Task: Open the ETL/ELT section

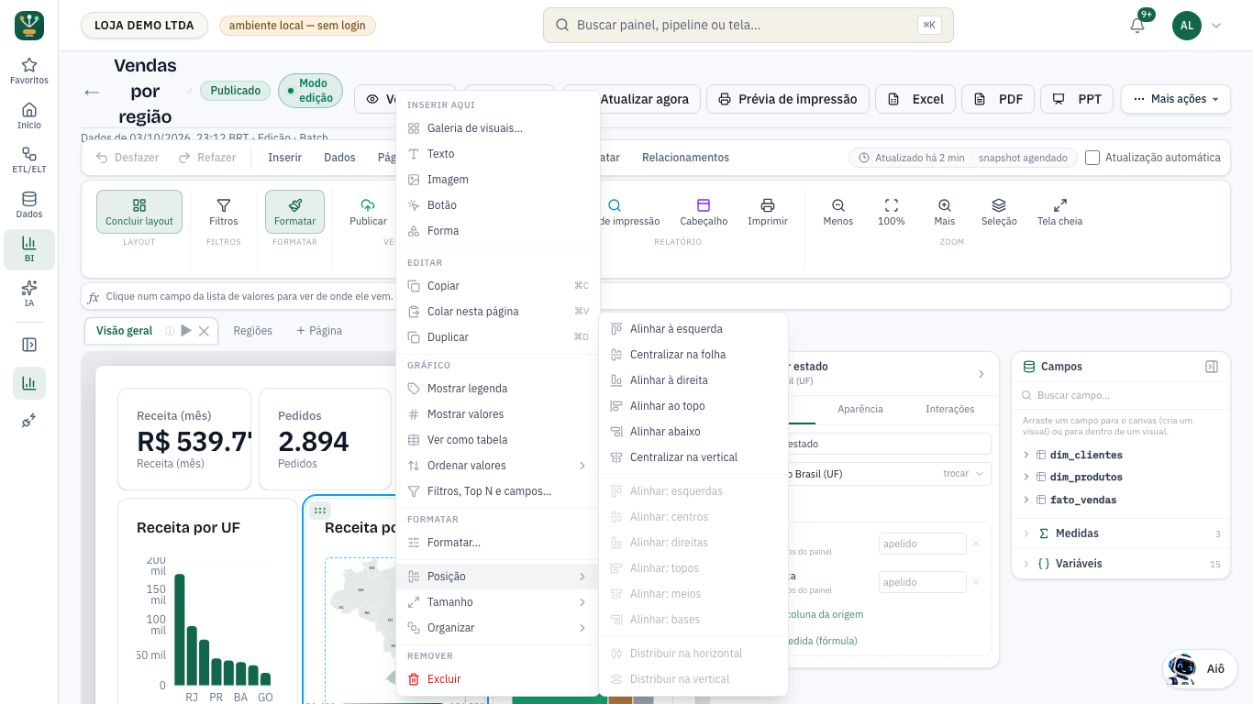Action: [x=29, y=160]
